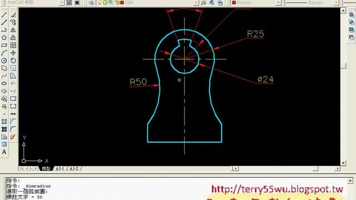Select the Offset tool
The width and height of the screenshot is (356, 200).
pyautogui.click(x=13, y=38)
